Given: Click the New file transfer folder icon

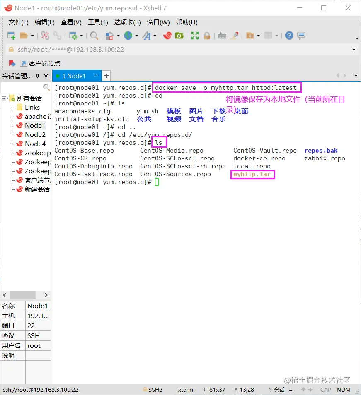Looking at the screenshot, I should (250, 36).
